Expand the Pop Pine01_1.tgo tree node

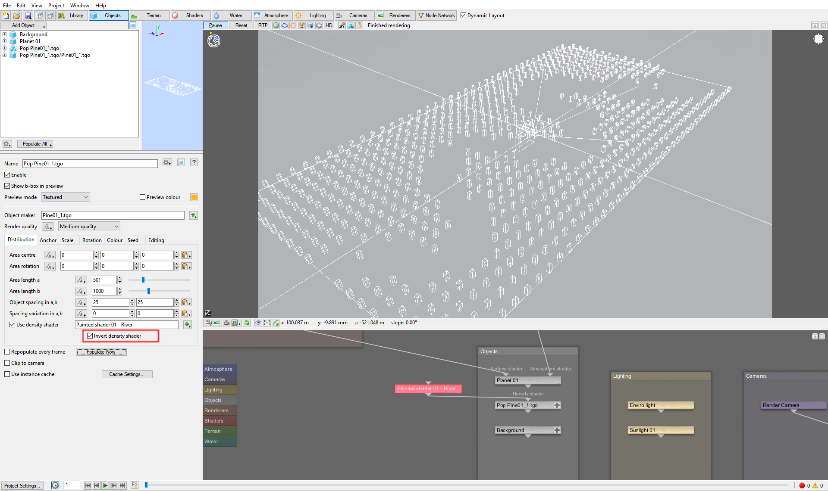(4, 48)
